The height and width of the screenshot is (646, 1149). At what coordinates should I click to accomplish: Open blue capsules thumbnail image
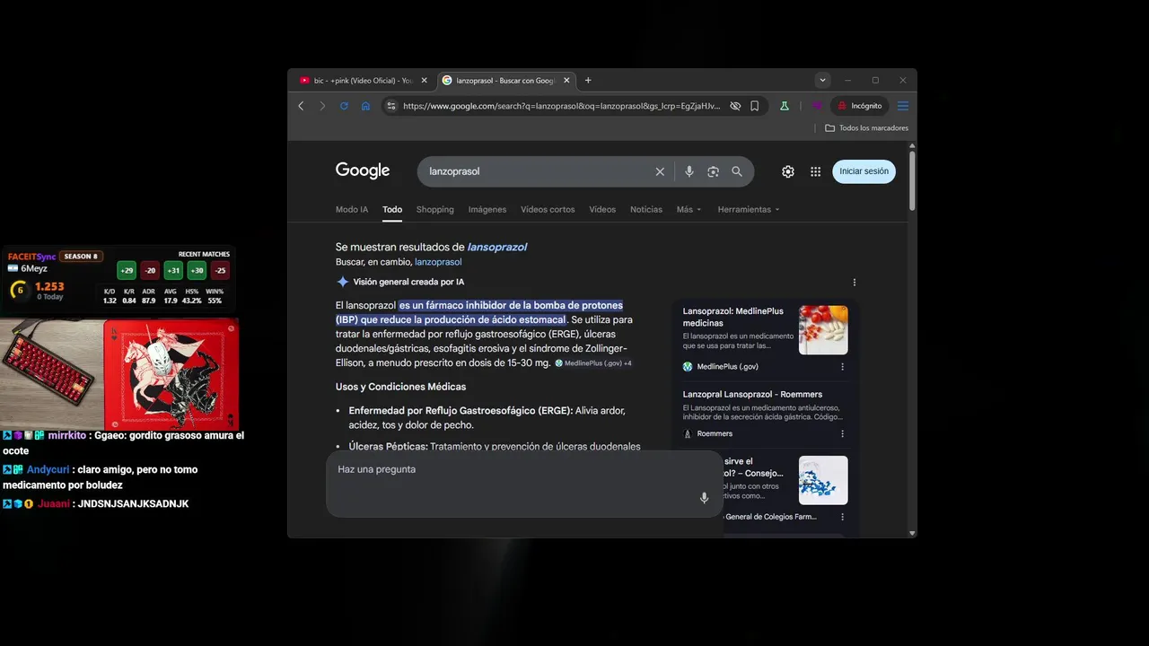point(823,480)
